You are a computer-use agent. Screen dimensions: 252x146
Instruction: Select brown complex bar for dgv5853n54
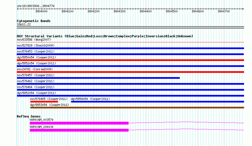pos(137,108)
